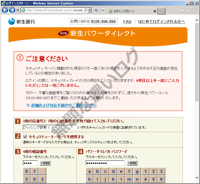Screen dimensions: 200x184
Task: Click the ご注意ください warning icon
Action: tap(20, 58)
